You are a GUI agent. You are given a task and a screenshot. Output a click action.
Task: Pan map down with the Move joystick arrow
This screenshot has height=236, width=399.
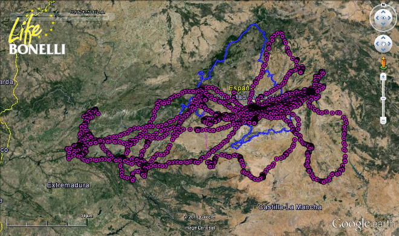pyautogui.click(x=383, y=50)
